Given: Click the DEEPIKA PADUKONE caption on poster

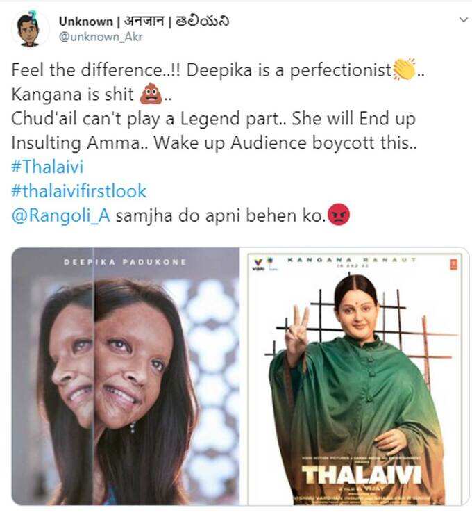Looking at the screenshot, I should 125,262.
